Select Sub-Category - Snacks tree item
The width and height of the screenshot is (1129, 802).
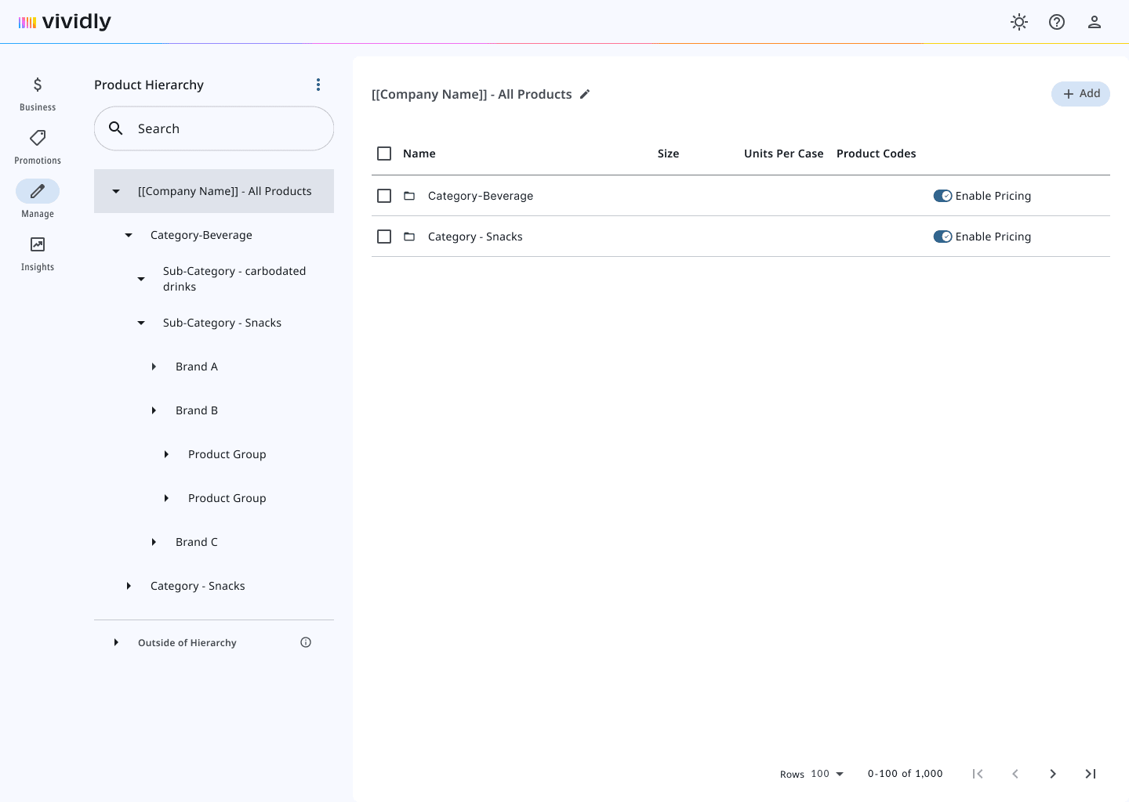(x=222, y=323)
